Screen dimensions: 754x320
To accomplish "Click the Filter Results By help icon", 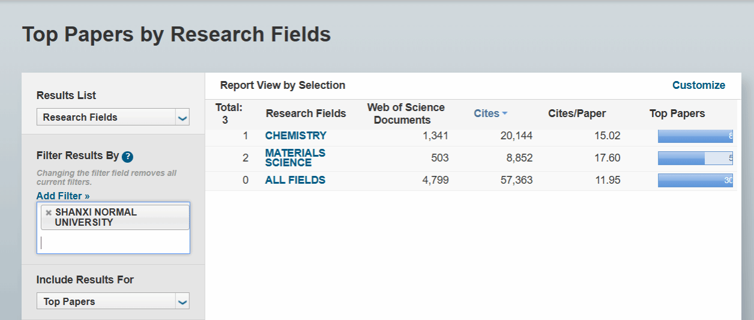I will pos(127,157).
